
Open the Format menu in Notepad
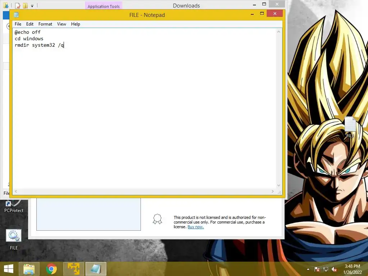click(x=45, y=24)
